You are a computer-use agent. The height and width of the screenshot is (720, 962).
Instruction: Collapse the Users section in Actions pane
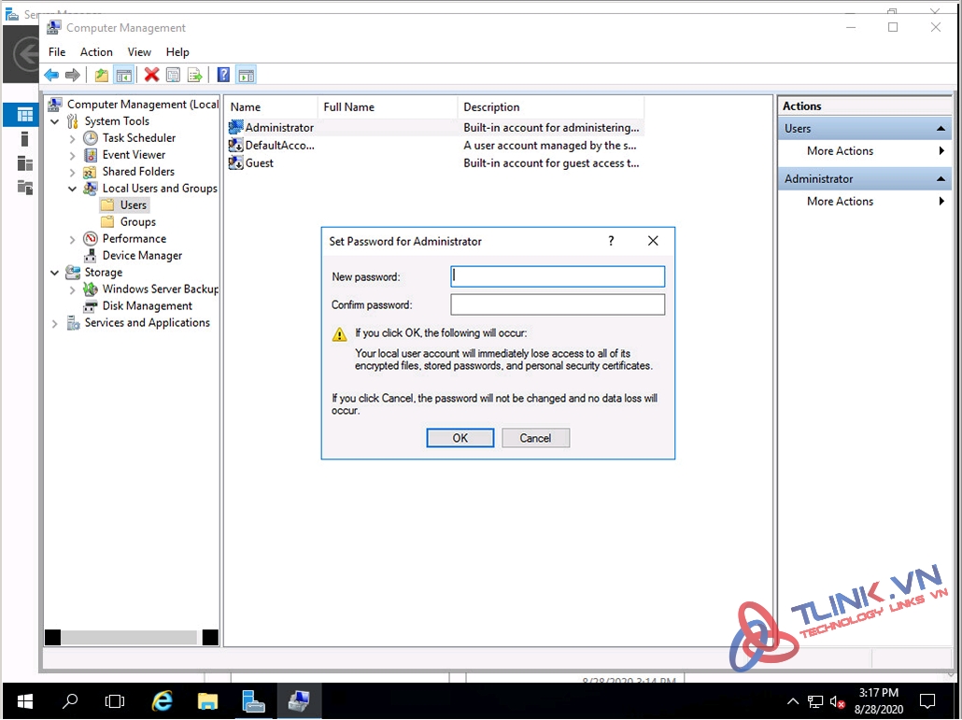click(941, 129)
